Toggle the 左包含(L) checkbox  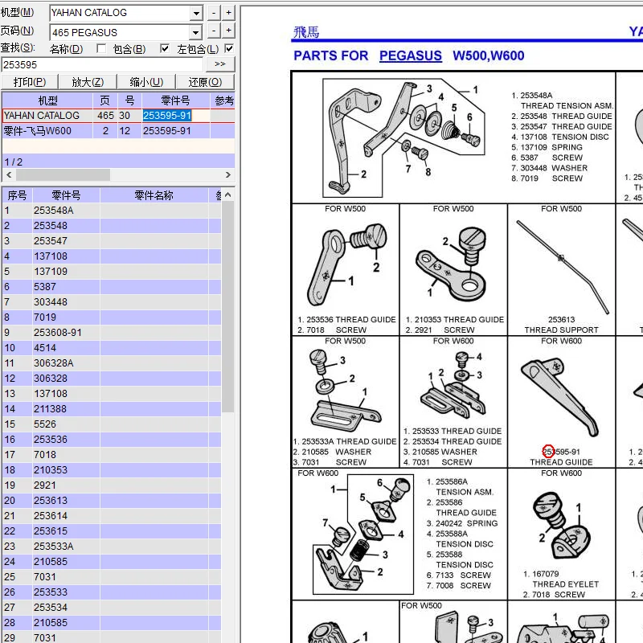229,49
